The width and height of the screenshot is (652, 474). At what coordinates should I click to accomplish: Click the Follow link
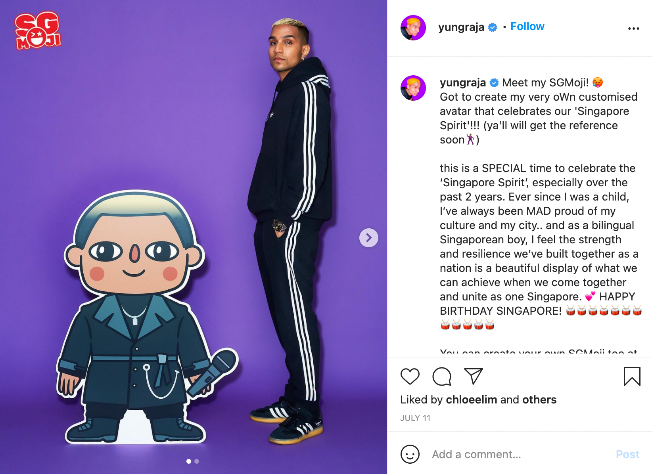click(x=527, y=27)
